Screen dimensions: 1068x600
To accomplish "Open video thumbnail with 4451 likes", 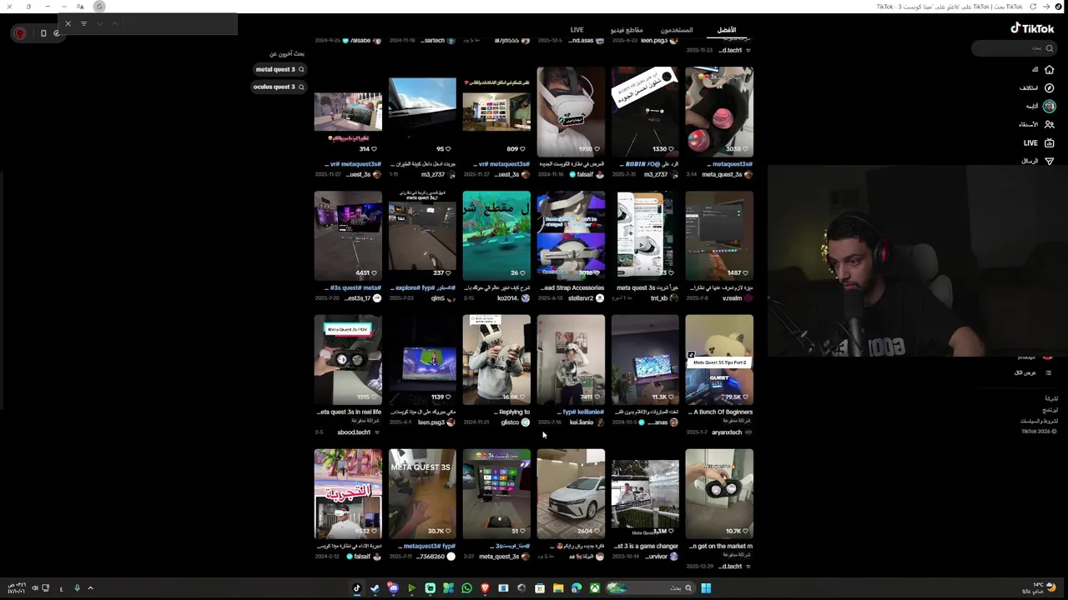I will point(348,236).
